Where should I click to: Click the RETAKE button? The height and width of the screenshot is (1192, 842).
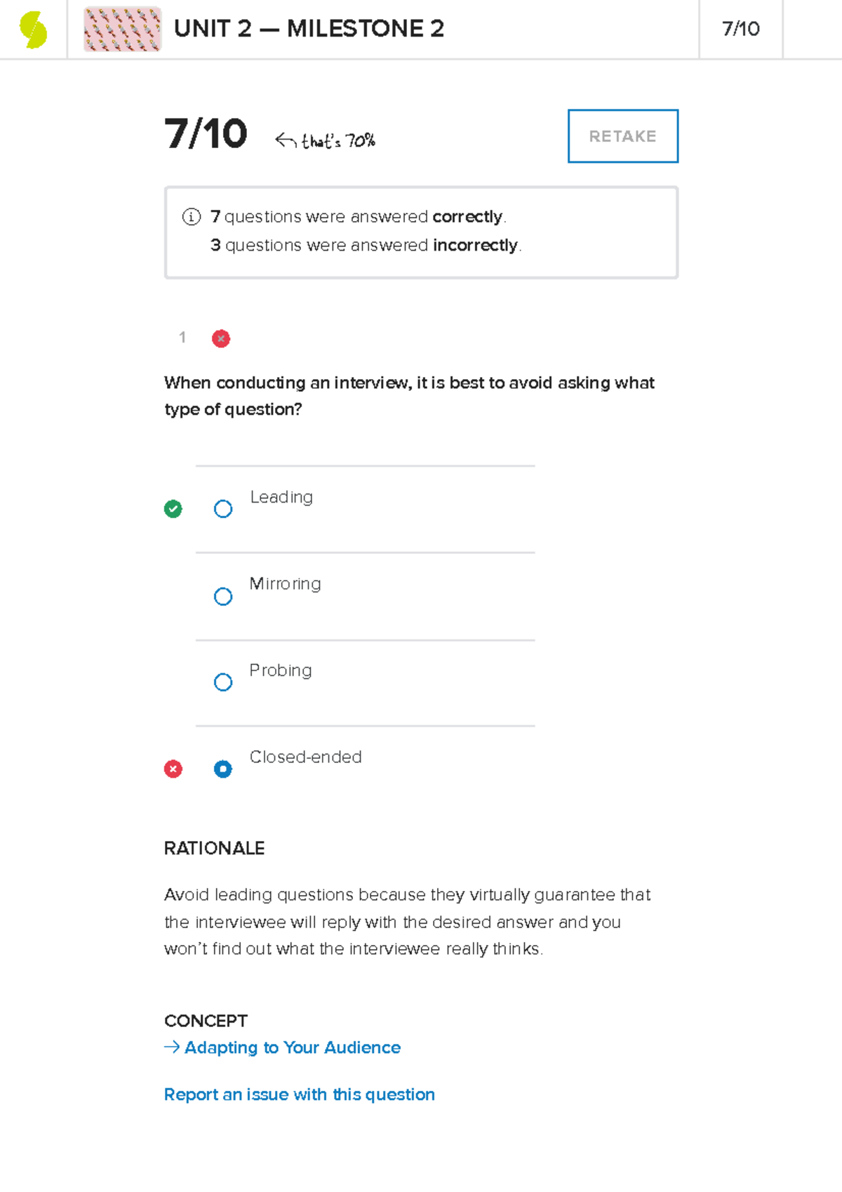click(x=622, y=135)
